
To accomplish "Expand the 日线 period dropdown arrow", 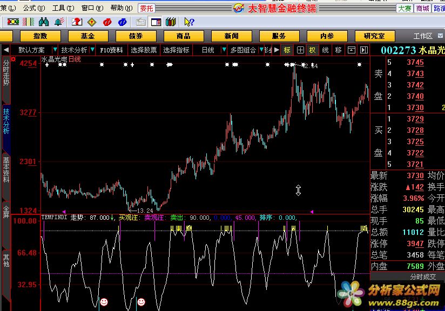I will pyautogui.click(x=224, y=50).
